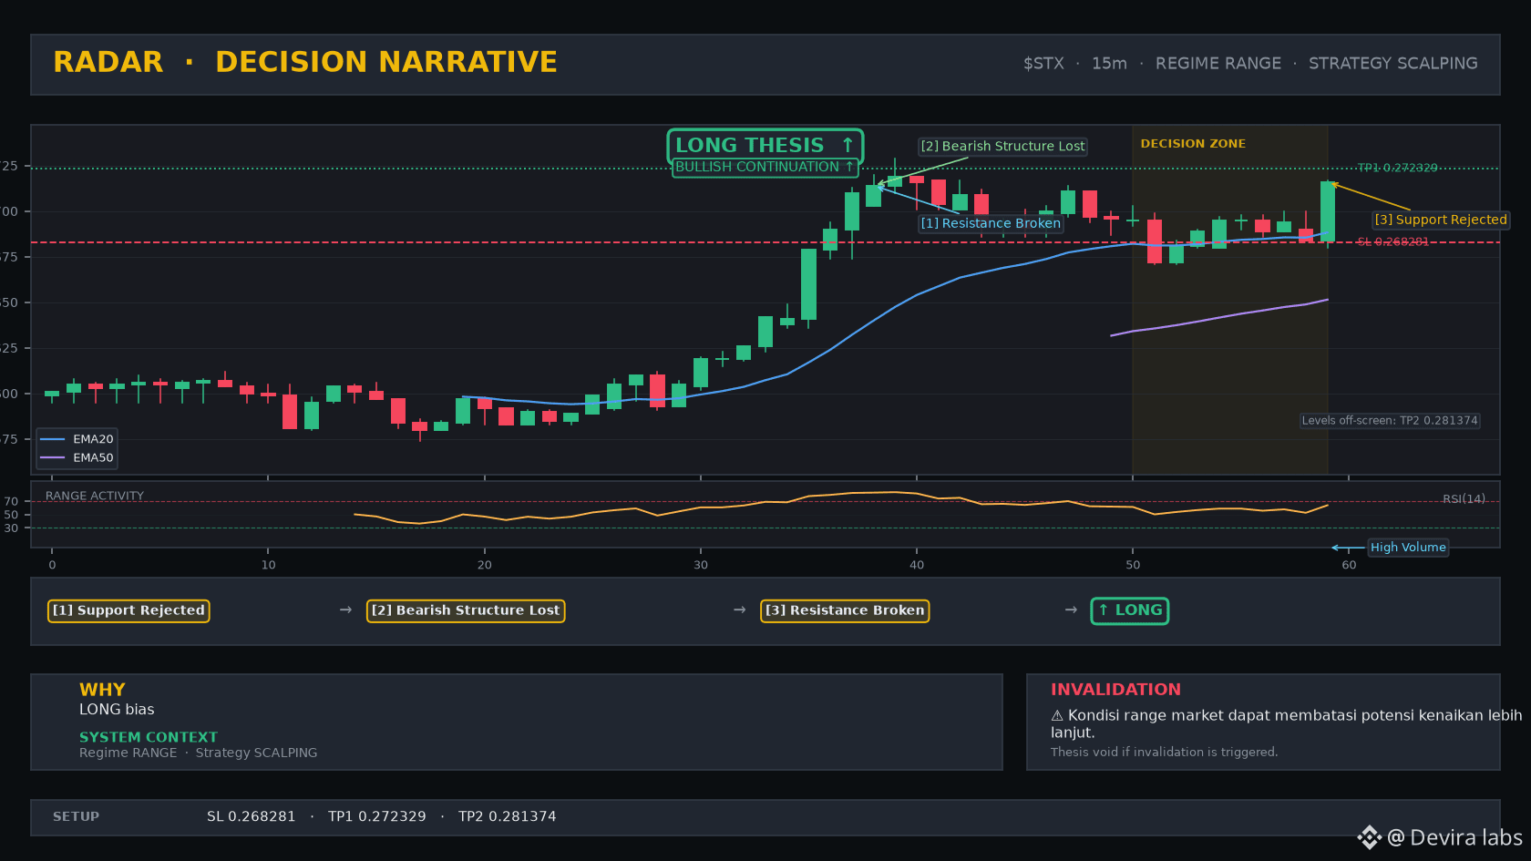Click the INVALIDATION warning triangle icon
The height and width of the screenshot is (861, 1531).
[1057, 716]
